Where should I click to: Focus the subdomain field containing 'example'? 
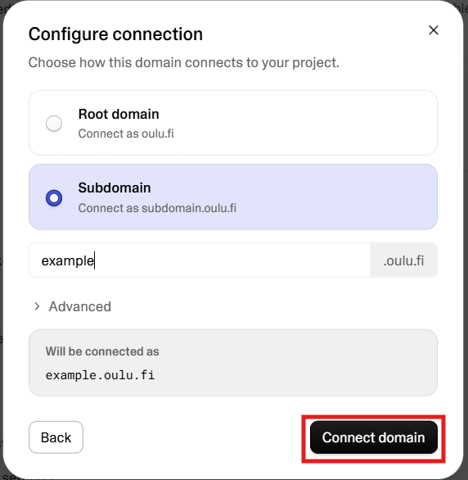(x=200, y=260)
